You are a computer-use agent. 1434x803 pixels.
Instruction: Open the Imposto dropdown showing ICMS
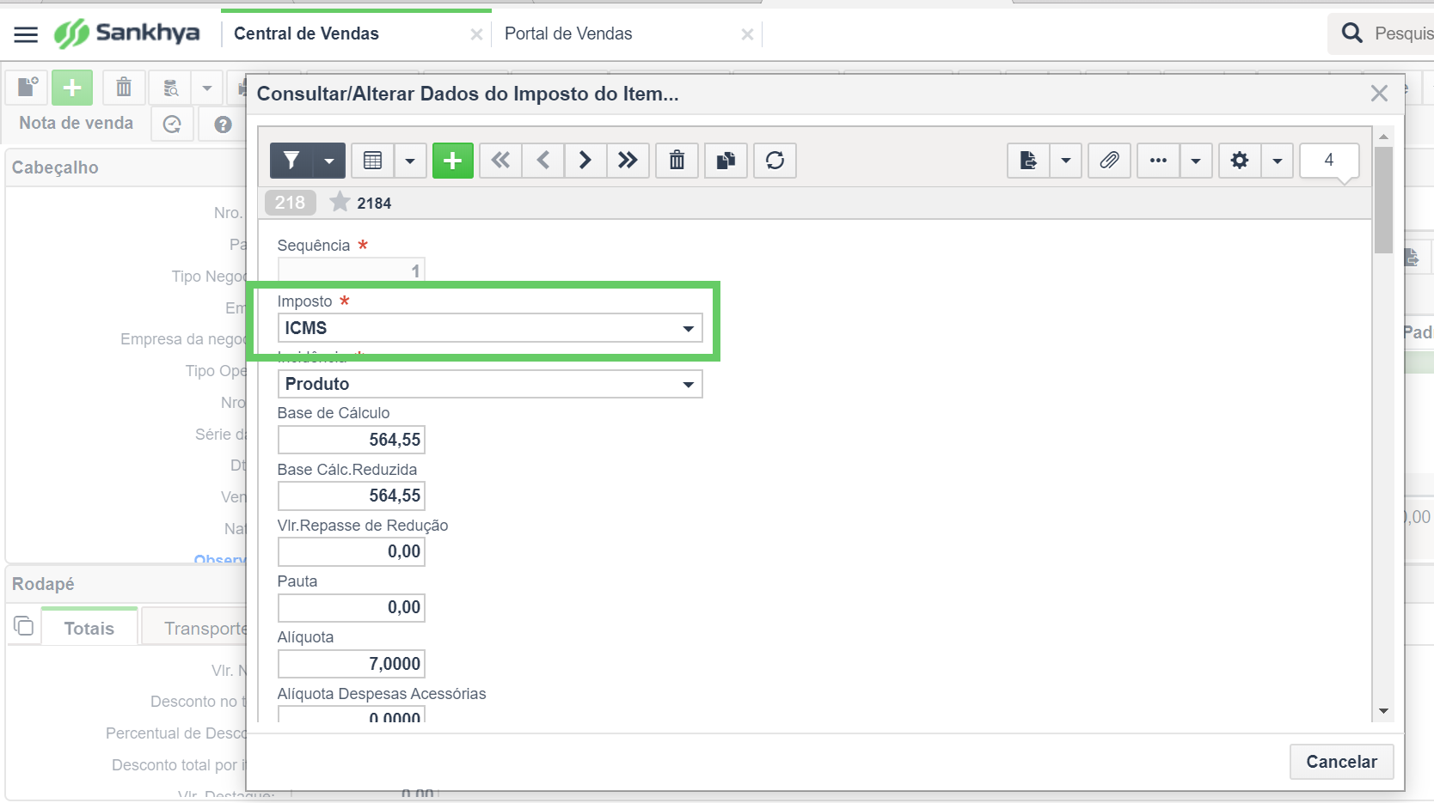[489, 328]
